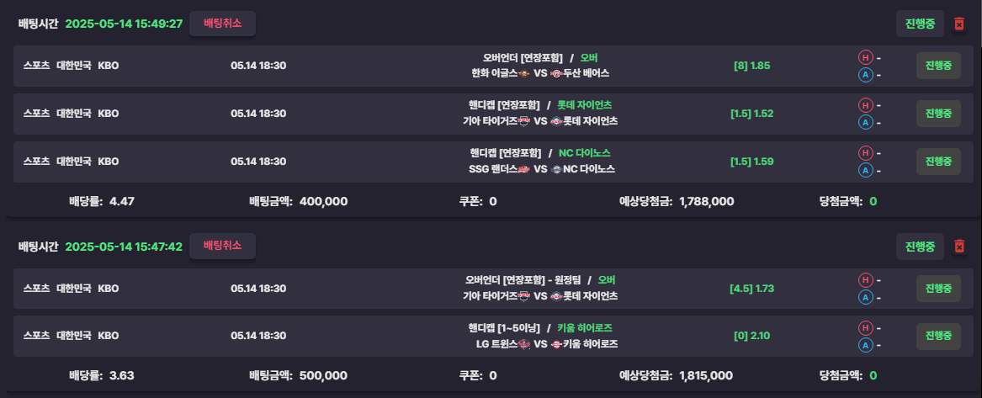This screenshot has width=982, height=398.
Task: Cancel the bet placed at 15:47:42
Action: [x=222, y=246]
